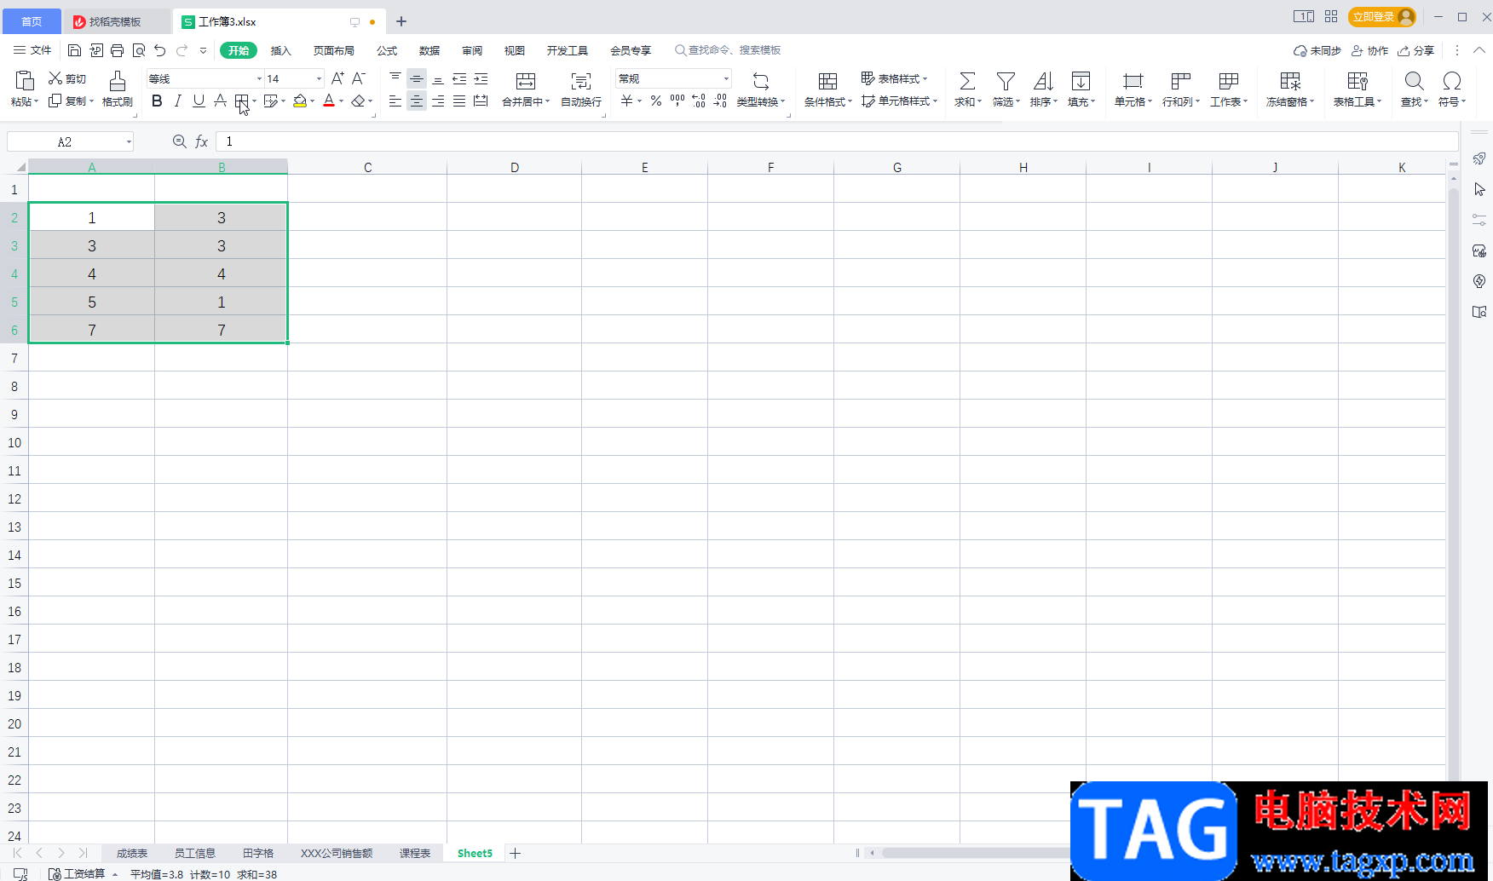Click the 协作 collaborate button
1493x881 pixels.
(1370, 50)
